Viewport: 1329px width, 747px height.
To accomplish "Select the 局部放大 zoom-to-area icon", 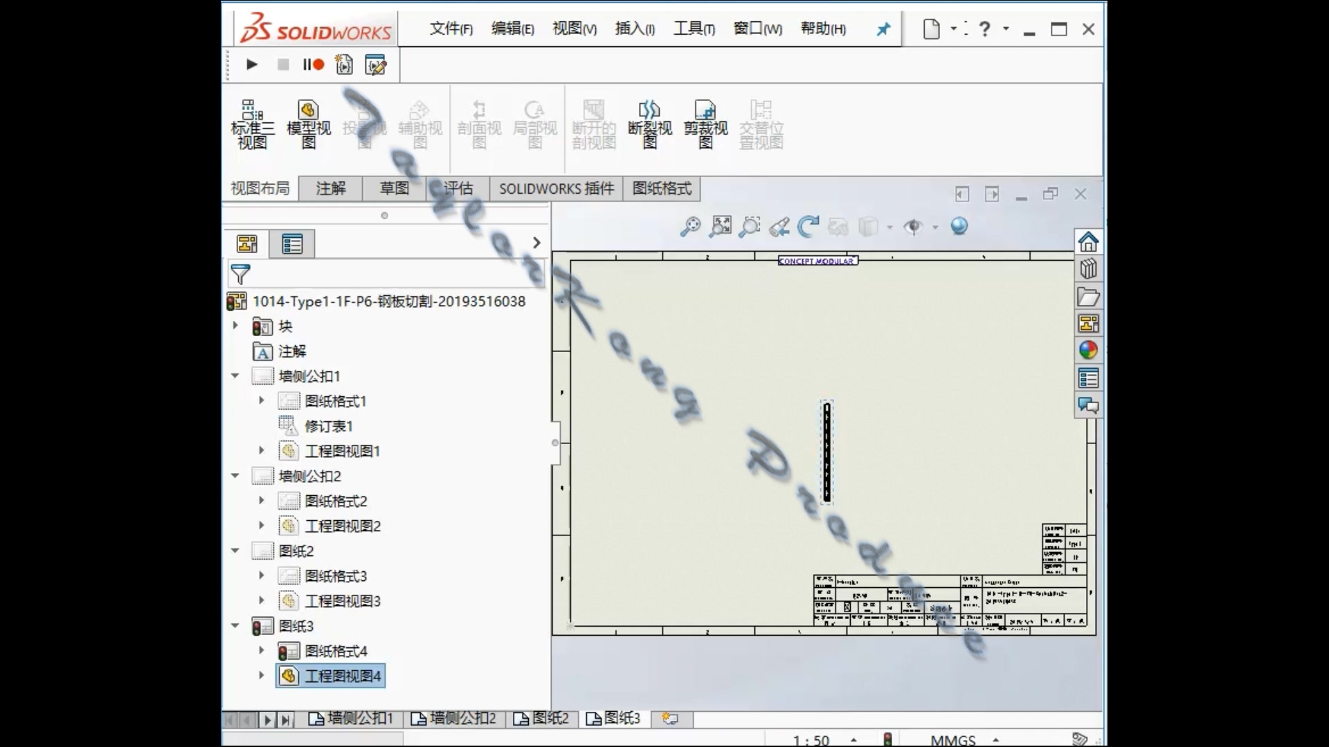I will click(x=750, y=226).
